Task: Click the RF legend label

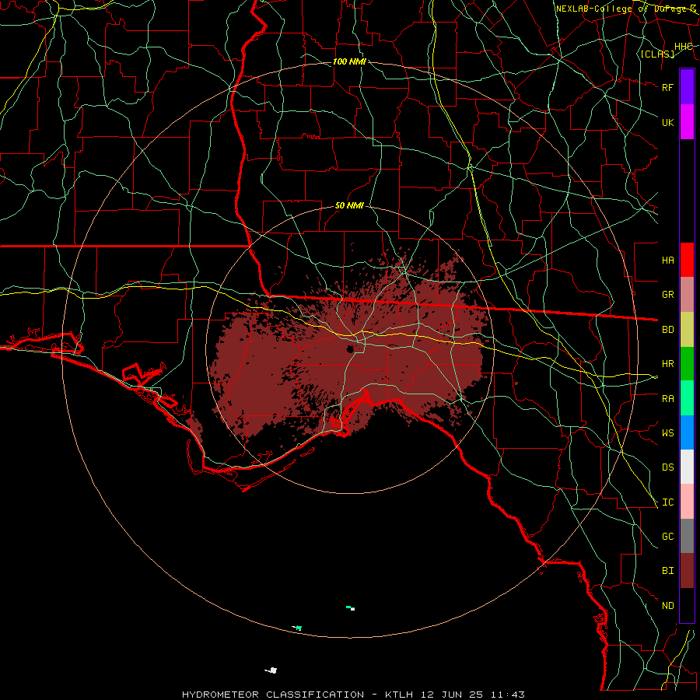Action: (668, 87)
